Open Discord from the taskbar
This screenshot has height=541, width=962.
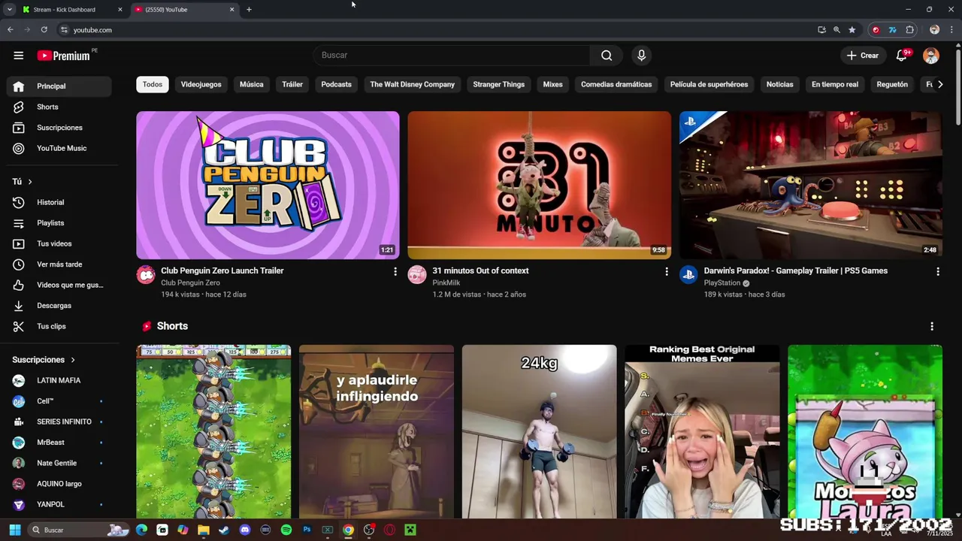point(245,530)
